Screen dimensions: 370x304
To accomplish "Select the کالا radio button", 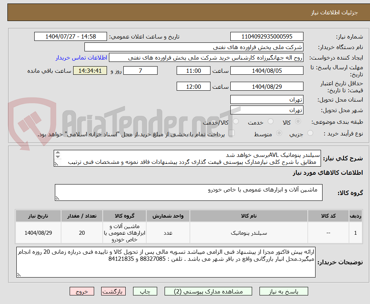I will (x=298, y=121).
